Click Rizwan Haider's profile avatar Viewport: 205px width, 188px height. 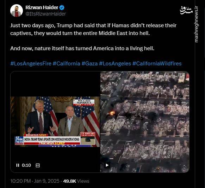[17, 11]
